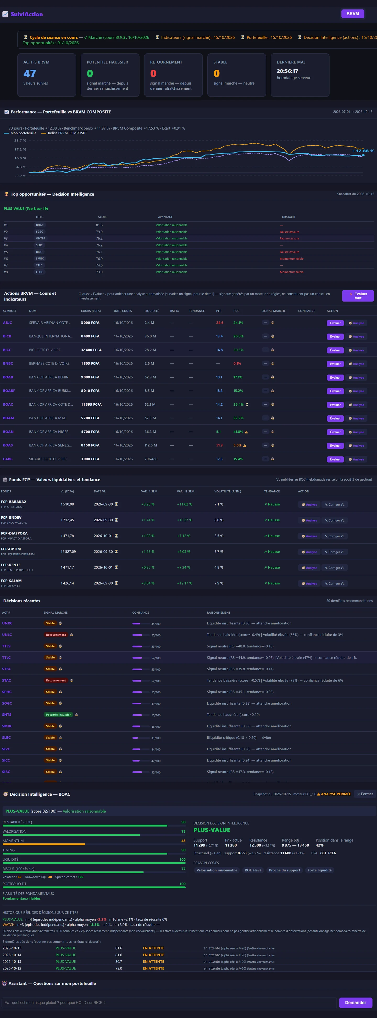Open the BRVM market button in the header

click(353, 14)
